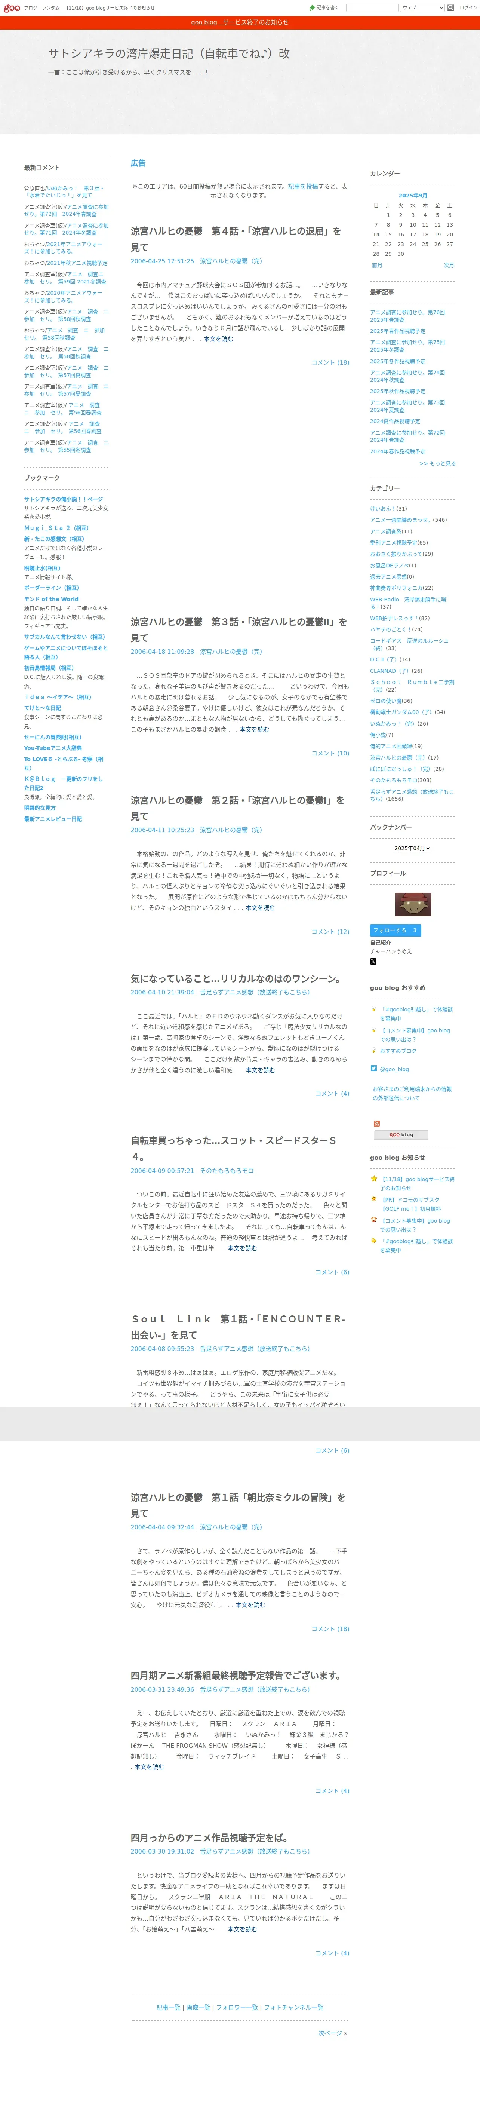The height and width of the screenshot is (2124, 480).
Task: Click 次月 in the calendar
Action: coord(449,266)
